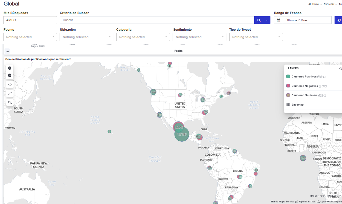Click the 4,276 cluster over Mexico

pos(178,127)
